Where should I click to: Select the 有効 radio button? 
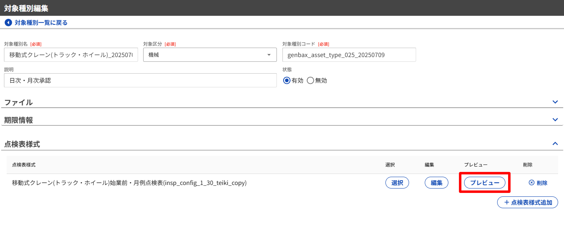[287, 81]
